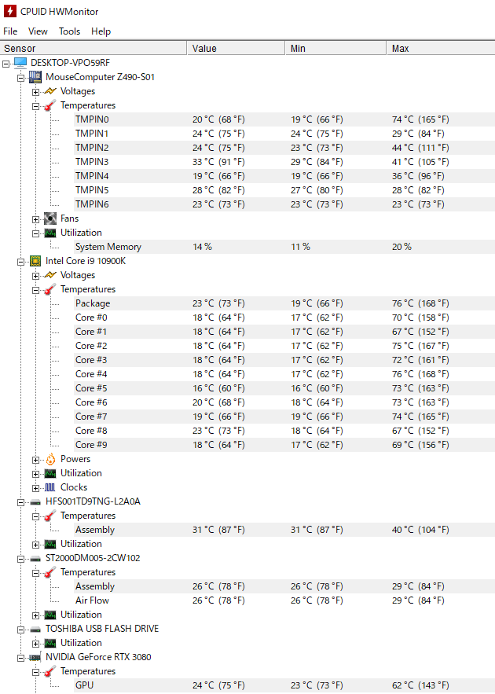
Task: Select the CPU Package temperature row
Action: tap(93, 303)
